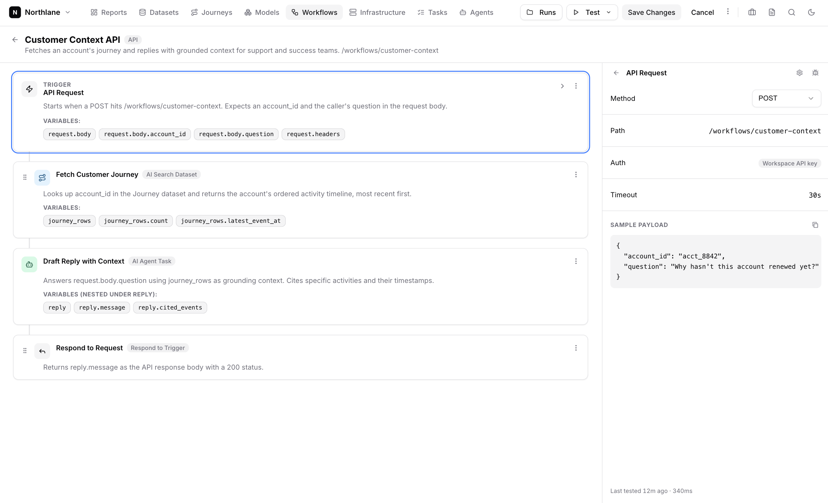
Task: Open the Tasks tab
Action: click(x=432, y=12)
